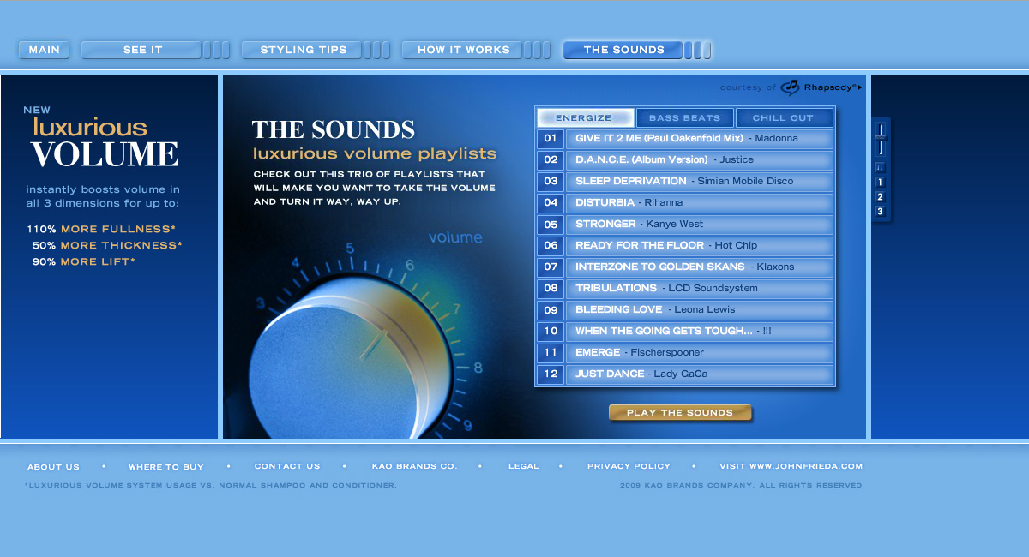
Task: Switch to the ENERGIZE playlist tab
Action: coord(585,117)
